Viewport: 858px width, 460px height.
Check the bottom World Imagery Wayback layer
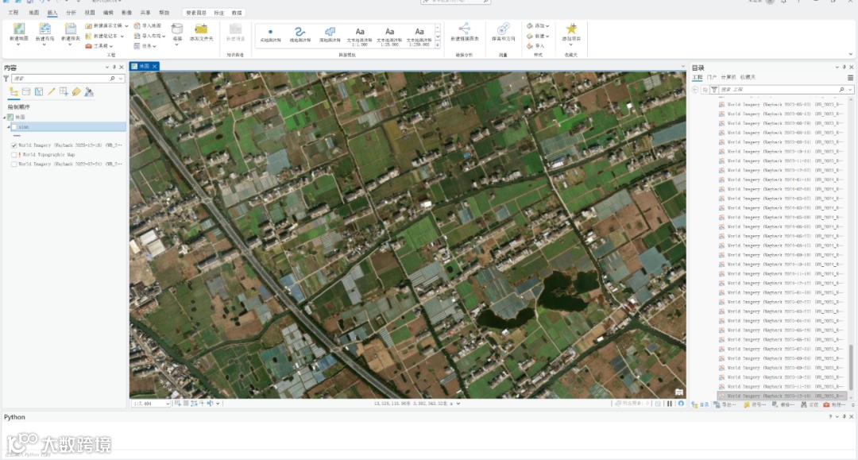[14, 164]
